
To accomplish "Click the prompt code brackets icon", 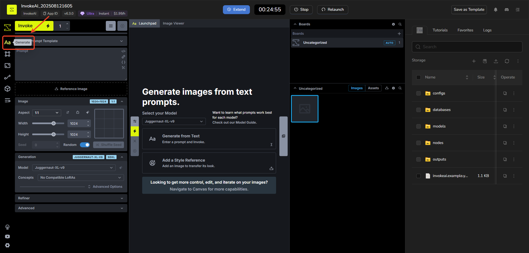I will tap(123, 51).
